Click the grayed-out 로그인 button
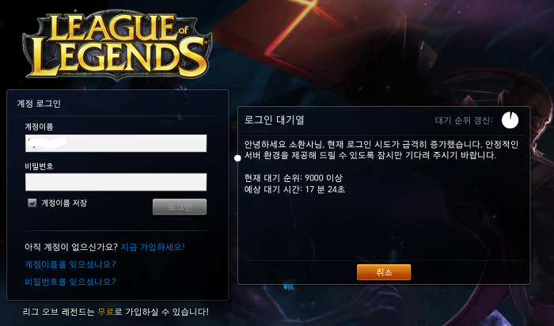 point(180,207)
